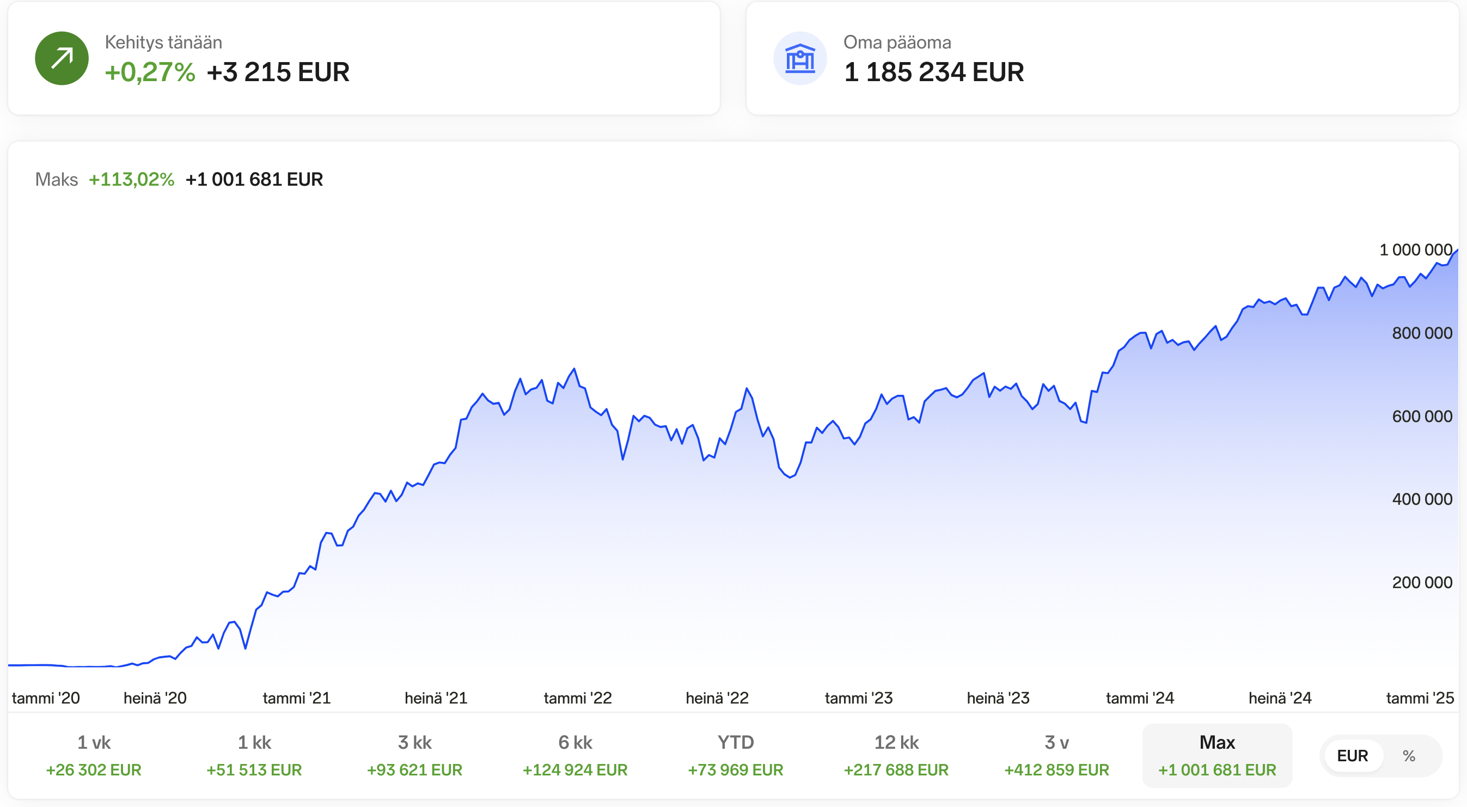The width and height of the screenshot is (1467, 807).
Task: Click the blue bank building icon
Action: pos(799,58)
